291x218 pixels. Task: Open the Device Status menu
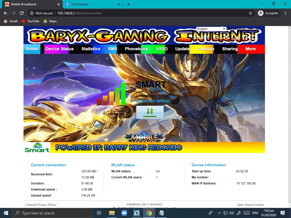pos(59,49)
